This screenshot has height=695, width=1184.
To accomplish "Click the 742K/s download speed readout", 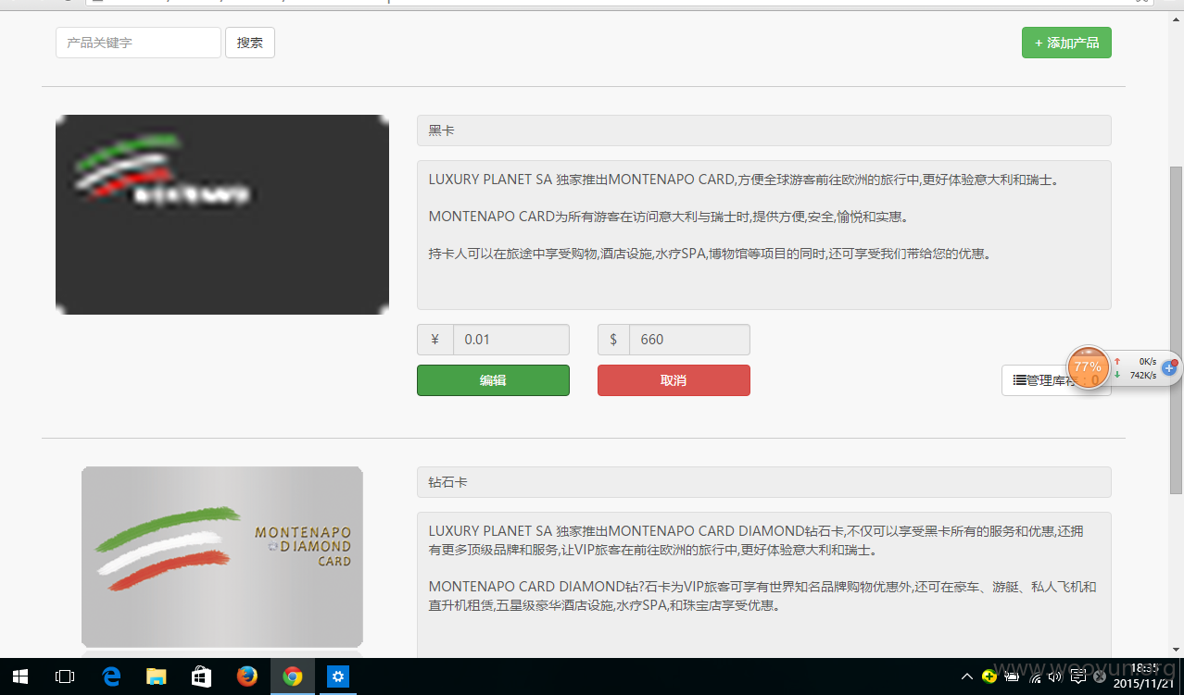I will tap(1142, 375).
